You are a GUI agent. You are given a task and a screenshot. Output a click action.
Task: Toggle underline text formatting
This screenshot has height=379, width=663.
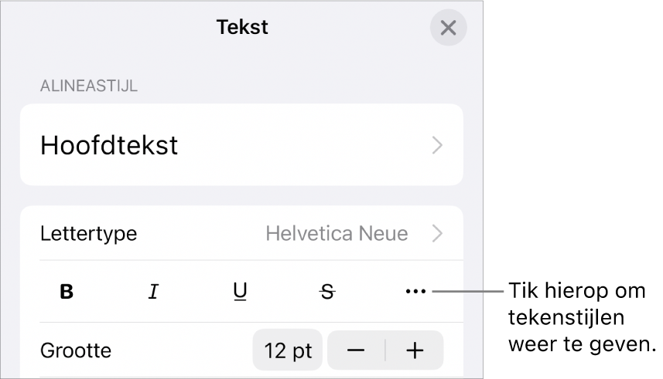pos(241,292)
